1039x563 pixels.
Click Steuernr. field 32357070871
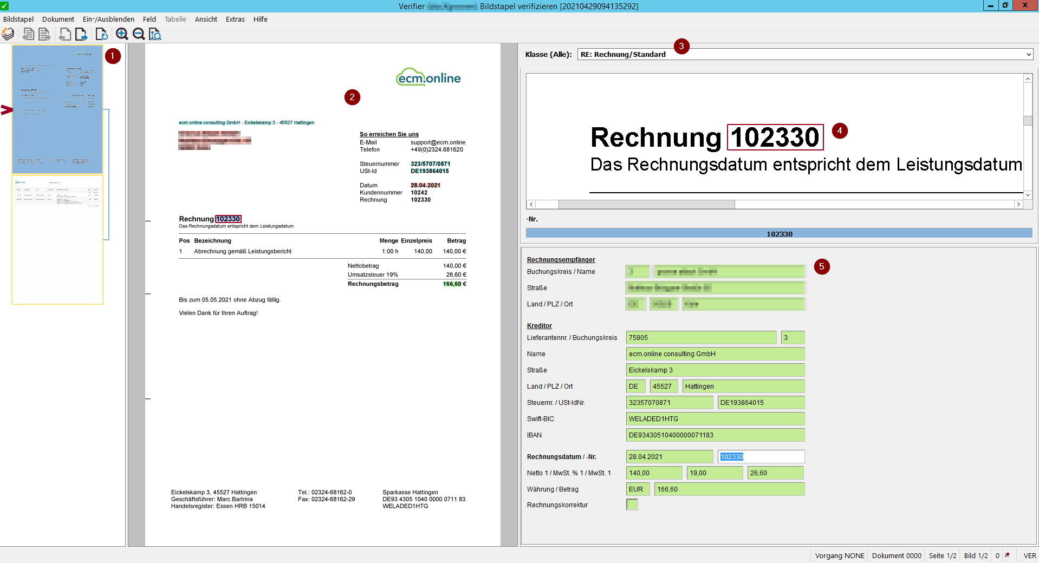point(670,402)
